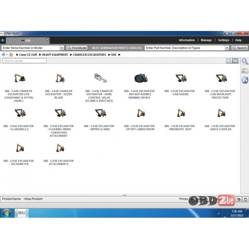Open back arrow history dropdown
This screenshot has width=249, height=249.
[7, 55]
